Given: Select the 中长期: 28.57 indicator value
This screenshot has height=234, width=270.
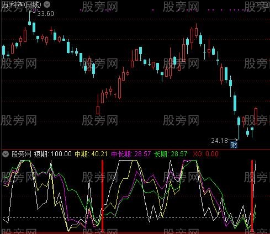Looking at the screenshot, I should 131,154.
